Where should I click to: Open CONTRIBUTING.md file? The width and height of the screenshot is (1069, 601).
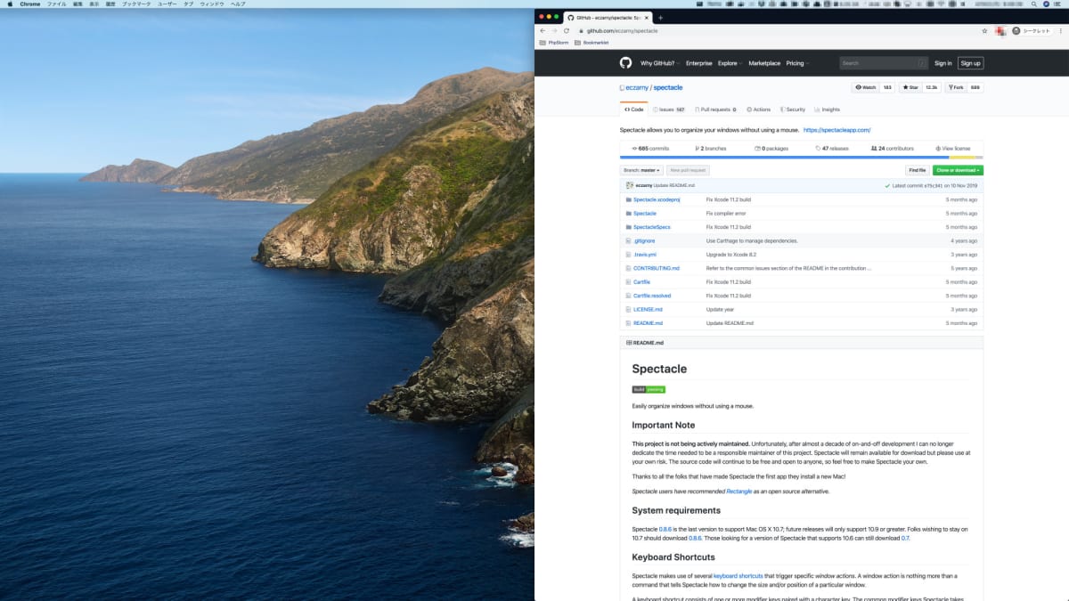pyautogui.click(x=657, y=268)
